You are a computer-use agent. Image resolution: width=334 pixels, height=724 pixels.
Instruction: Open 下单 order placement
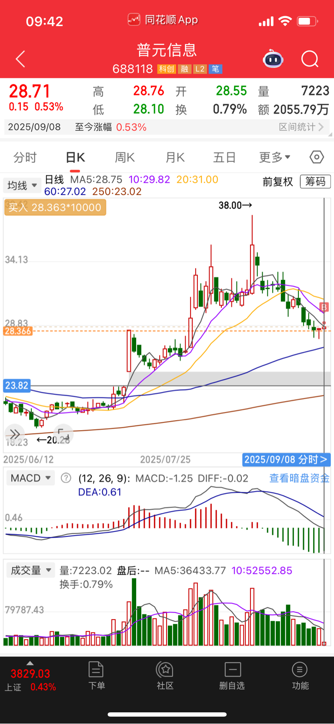tap(96, 675)
